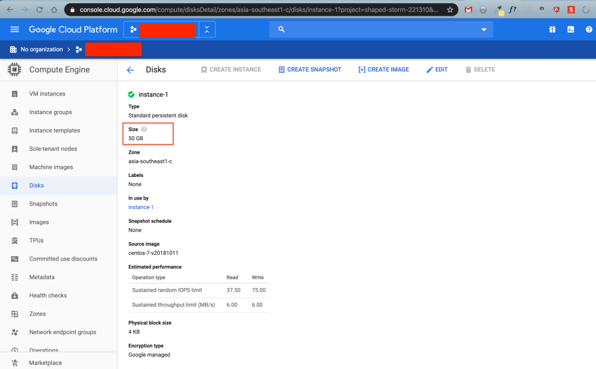Click the Create Image button
The height and width of the screenshot is (369, 596).
[x=383, y=70]
